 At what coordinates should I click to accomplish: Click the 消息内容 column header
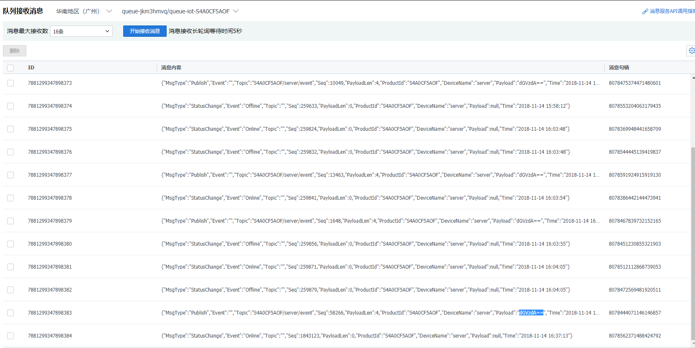tap(171, 68)
